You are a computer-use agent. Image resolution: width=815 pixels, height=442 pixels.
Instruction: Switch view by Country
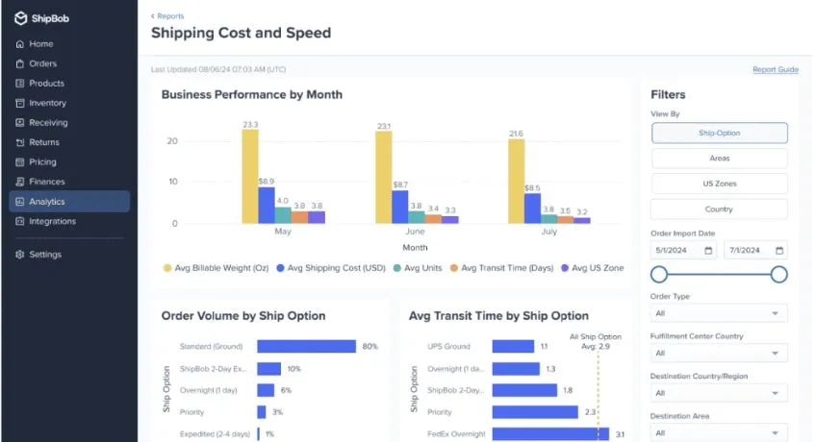(720, 209)
